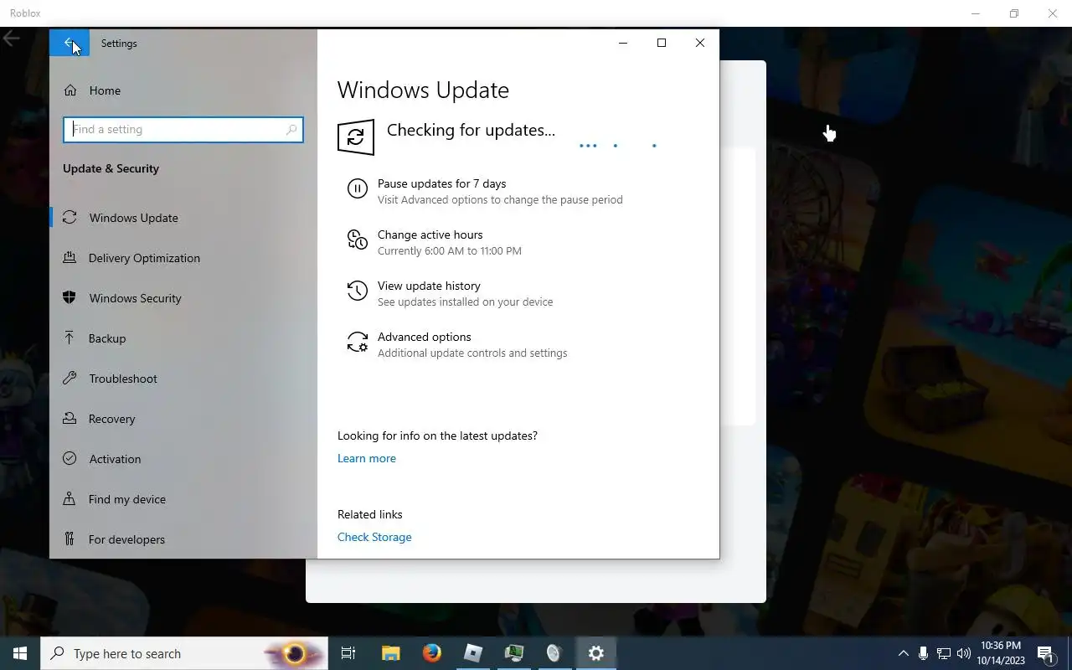Click the Recovery person icon
This screenshot has height=670, width=1072.
point(70,419)
